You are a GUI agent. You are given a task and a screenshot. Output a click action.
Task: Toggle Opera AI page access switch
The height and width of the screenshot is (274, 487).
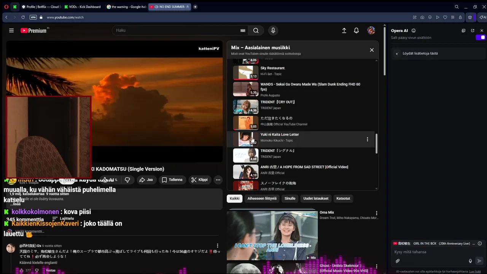coord(481,37)
